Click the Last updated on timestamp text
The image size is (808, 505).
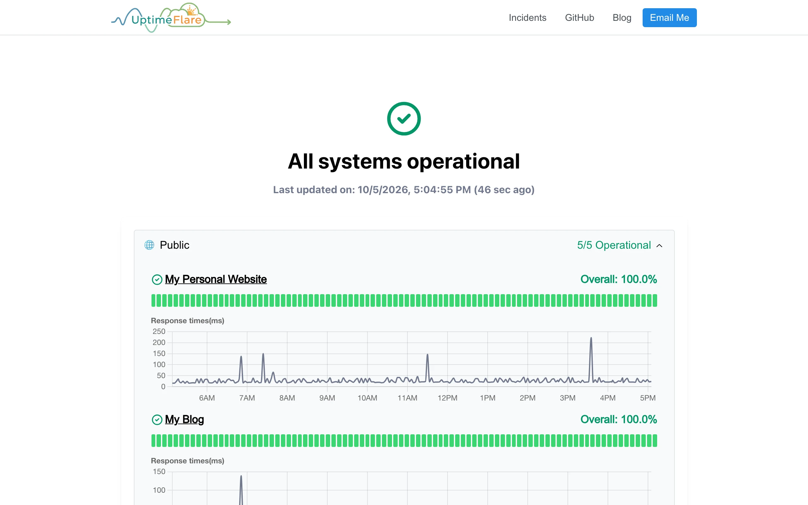[404, 190]
